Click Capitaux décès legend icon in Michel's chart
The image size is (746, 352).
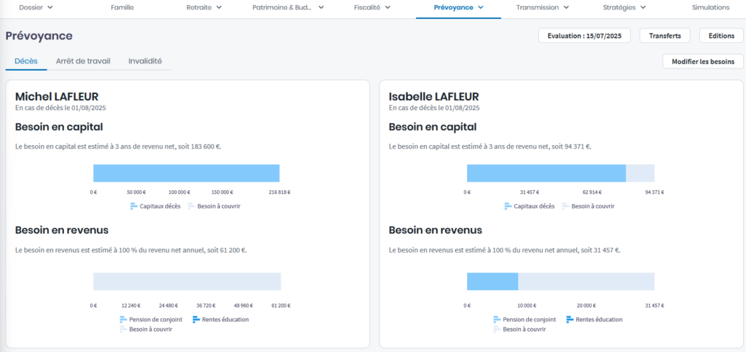click(x=134, y=206)
